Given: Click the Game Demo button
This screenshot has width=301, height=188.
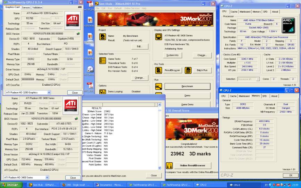Looking at the screenshot, I should [187, 104].
